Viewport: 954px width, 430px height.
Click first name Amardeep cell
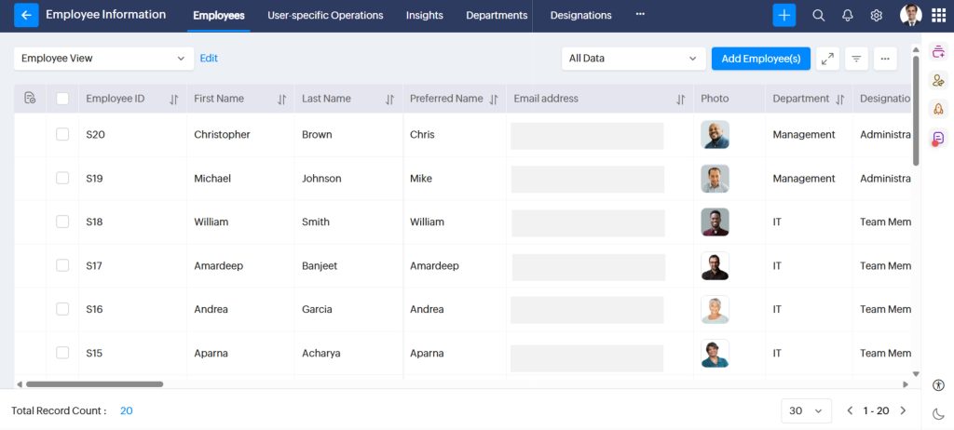[220, 266]
